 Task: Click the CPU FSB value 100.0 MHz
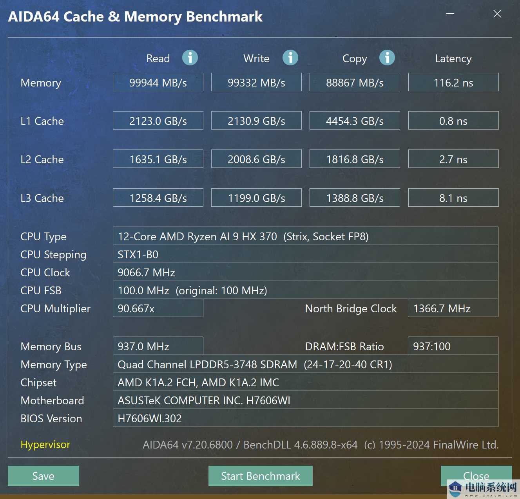click(306, 290)
